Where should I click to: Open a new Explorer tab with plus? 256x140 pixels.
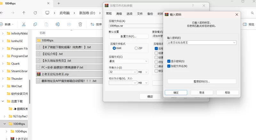tap(59, 3)
